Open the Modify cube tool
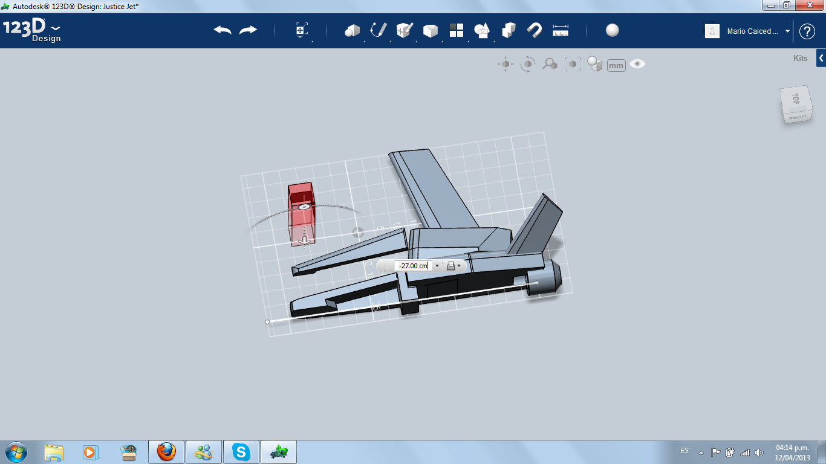 pos(431,31)
